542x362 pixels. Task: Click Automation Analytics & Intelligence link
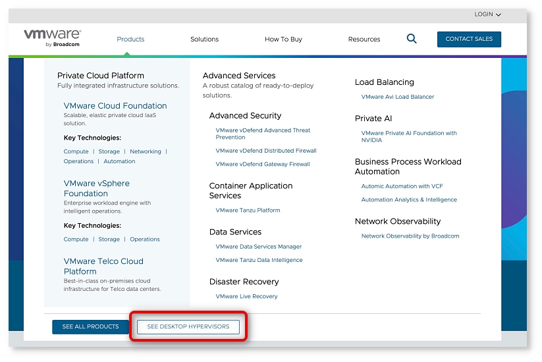click(x=409, y=200)
